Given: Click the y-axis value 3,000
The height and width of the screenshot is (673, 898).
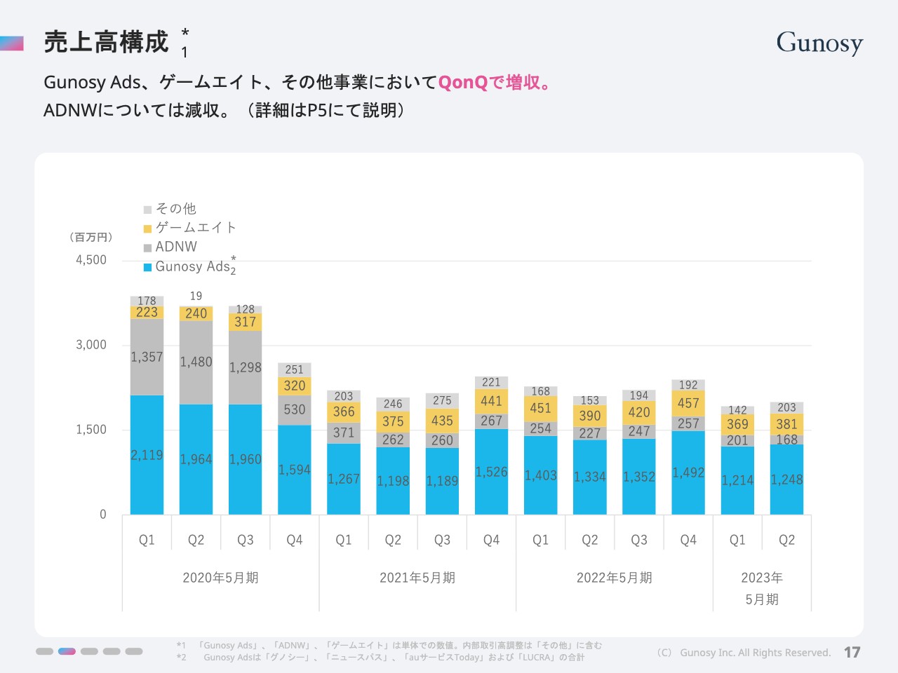Looking at the screenshot, I should 91,345.
